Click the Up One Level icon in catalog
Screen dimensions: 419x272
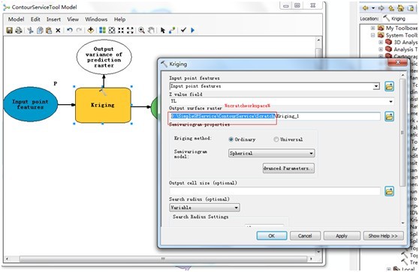tap(391, 8)
